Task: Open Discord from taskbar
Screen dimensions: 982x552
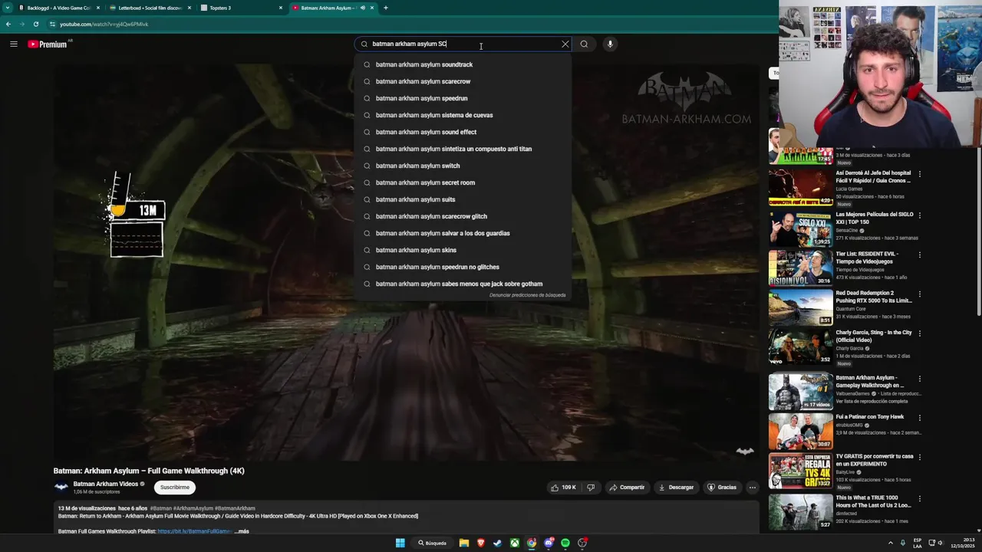Action: tap(549, 543)
